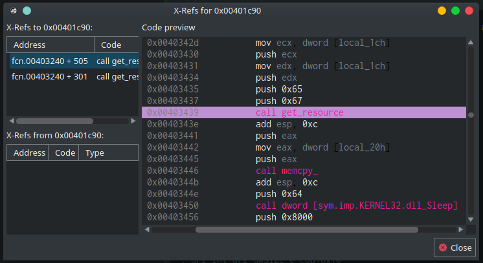Viewport: 483px width, 263px height.
Task: Close the window with the red button
Action: [x=469, y=10]
